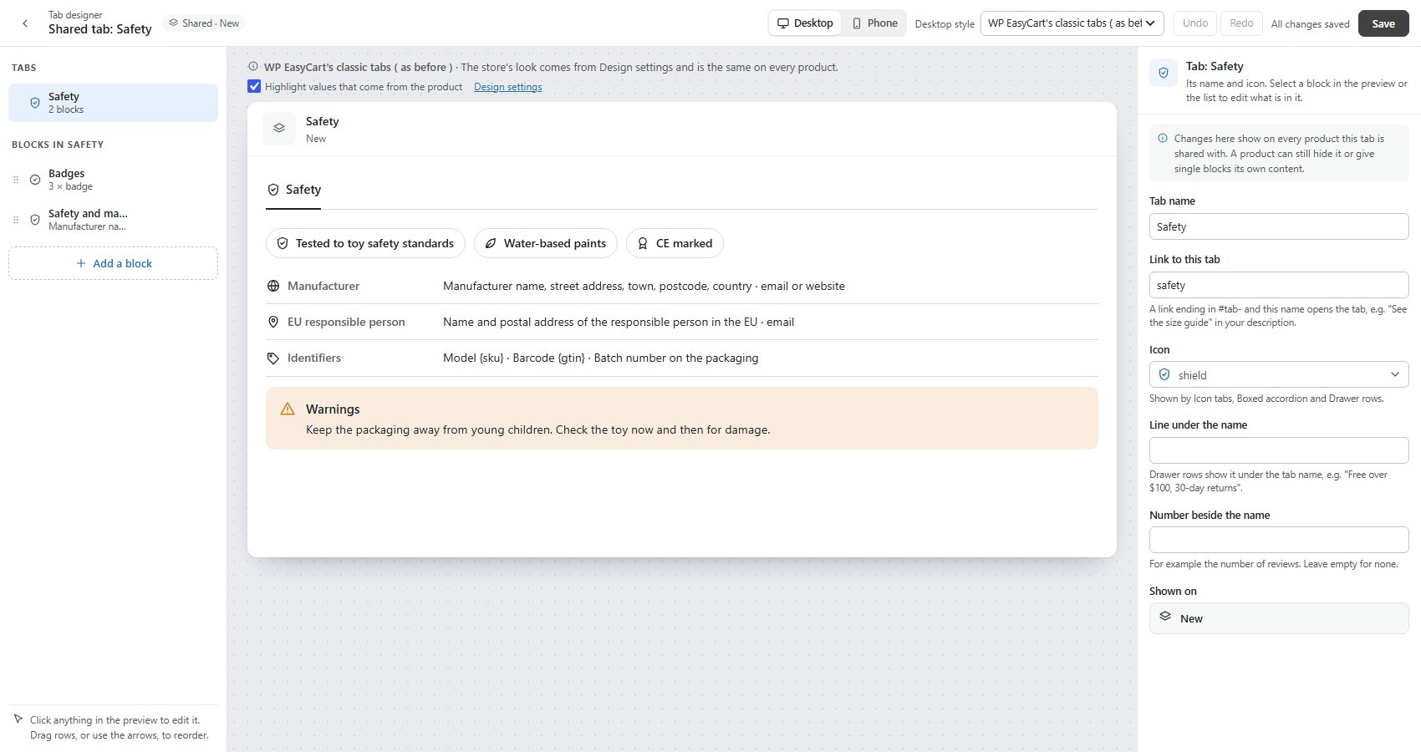Click the Warnings text in preview
The width and height of the screenshot is (1421, 752).
click(333, 409)
